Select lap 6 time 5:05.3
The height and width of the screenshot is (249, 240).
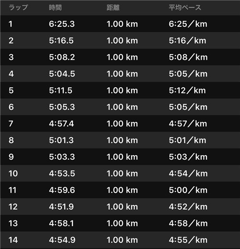pos(62,107)
